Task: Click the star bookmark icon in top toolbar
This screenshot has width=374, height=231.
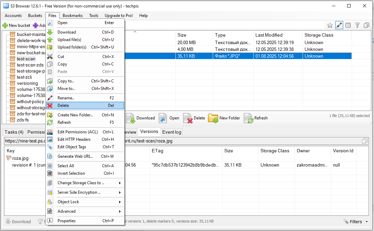Action: 330,25
